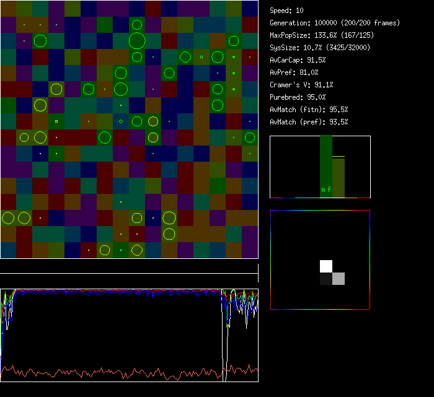Click the "Speed: 10" readout
This screenshot has height=397, width=434.
[286, 11]
